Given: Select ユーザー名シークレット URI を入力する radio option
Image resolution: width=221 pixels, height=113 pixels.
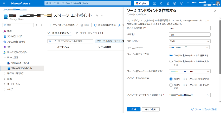Looking at the screenshot, I should (171, 62).
